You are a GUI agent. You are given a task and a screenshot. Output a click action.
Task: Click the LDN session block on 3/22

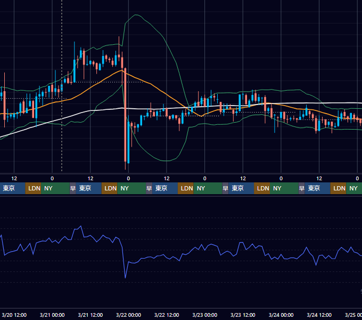point(186,188)
